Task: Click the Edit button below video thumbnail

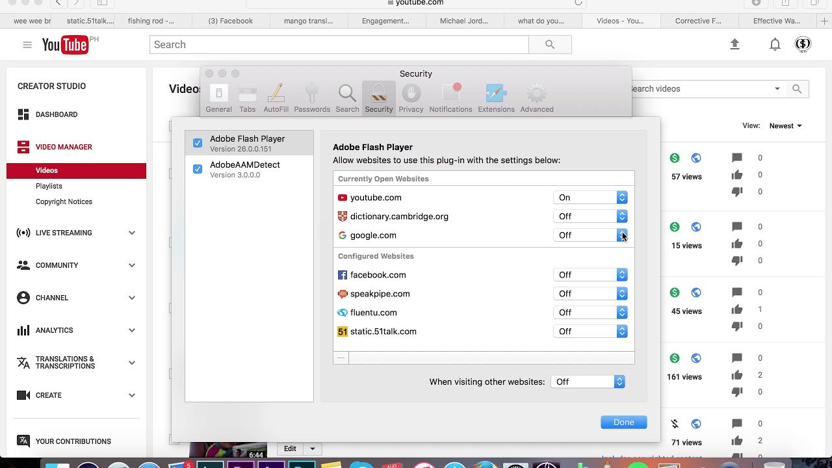Action: [290, 448]
